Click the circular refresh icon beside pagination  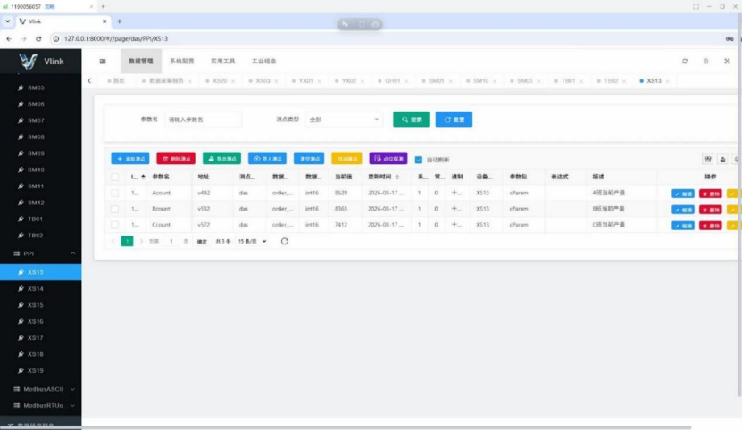[285, 241]
